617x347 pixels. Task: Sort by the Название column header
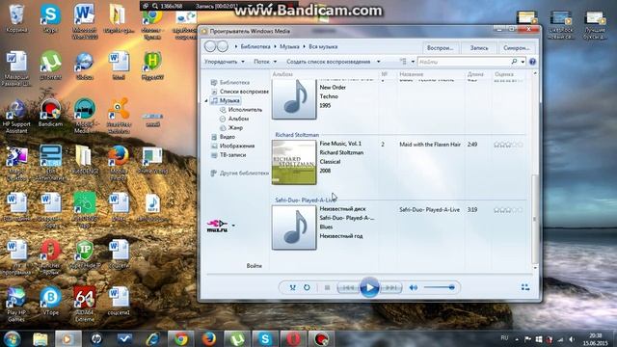click(x=412, y=74)
